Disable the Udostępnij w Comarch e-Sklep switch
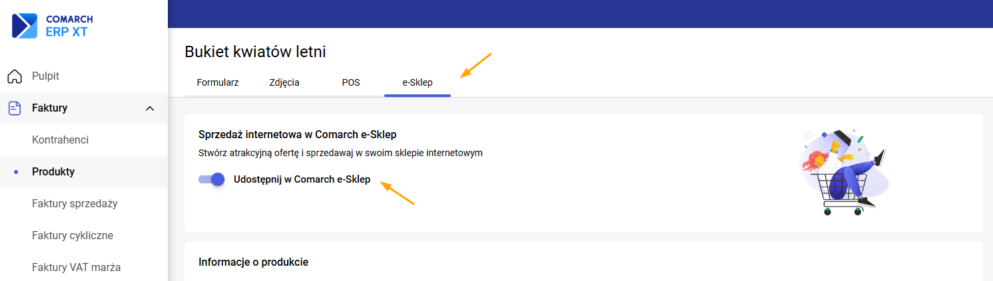The image size is (993, 281). (212, 179)
